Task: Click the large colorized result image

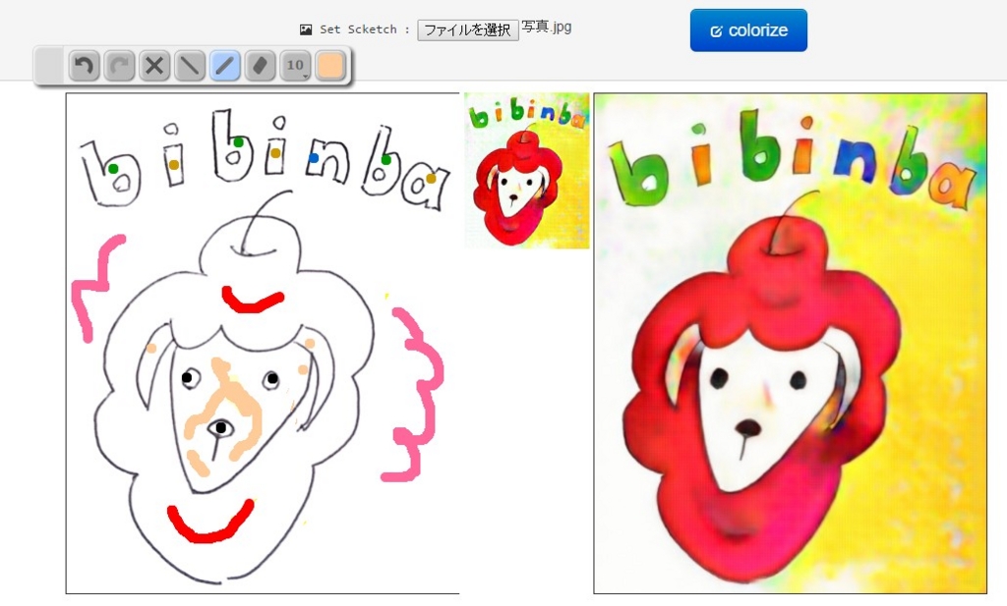Action: 790,343
